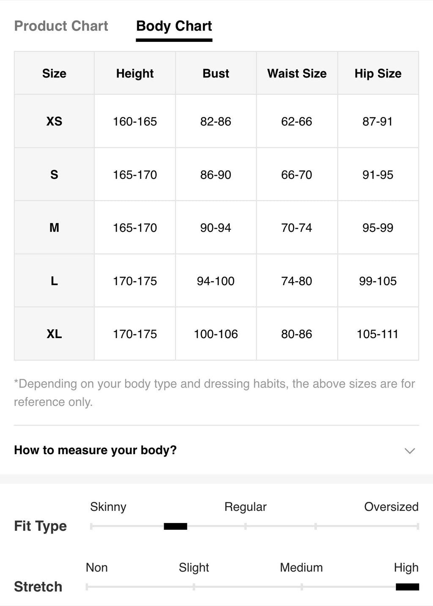Click the Slight tick on Stretch scale
The height and width of the screenshot is (606, 433).
click(194, 587)
